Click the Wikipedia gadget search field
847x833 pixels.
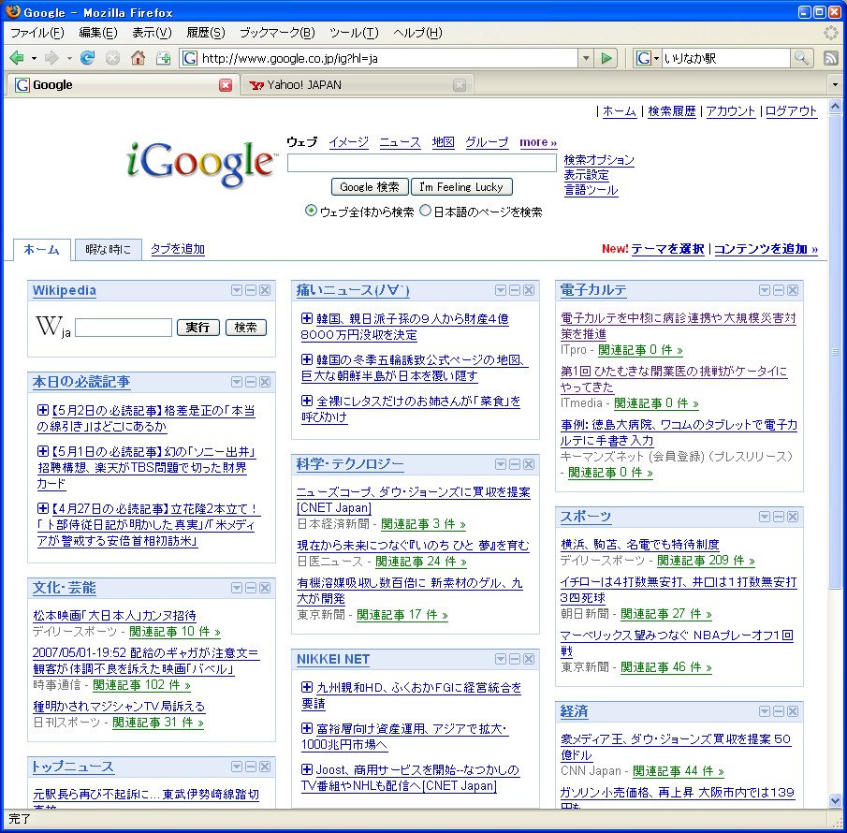tap(124, 328)
